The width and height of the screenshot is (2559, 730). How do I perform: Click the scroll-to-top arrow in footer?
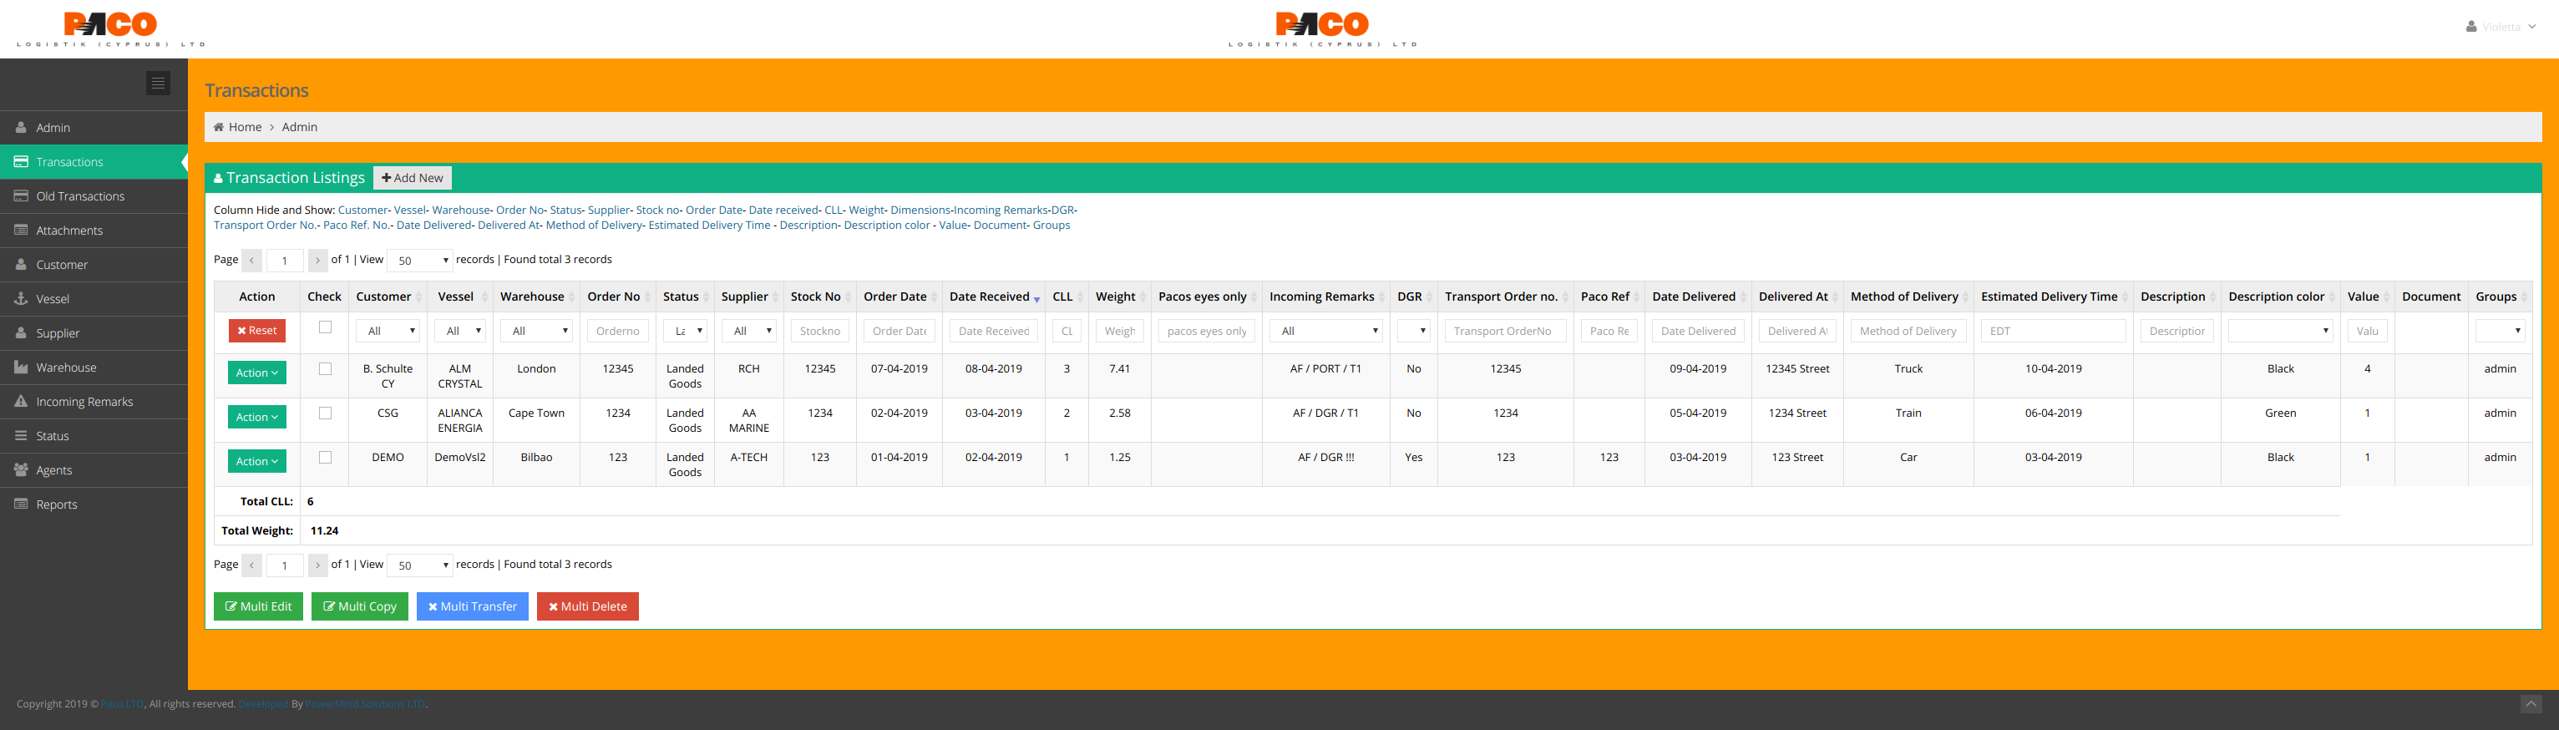2531,704
